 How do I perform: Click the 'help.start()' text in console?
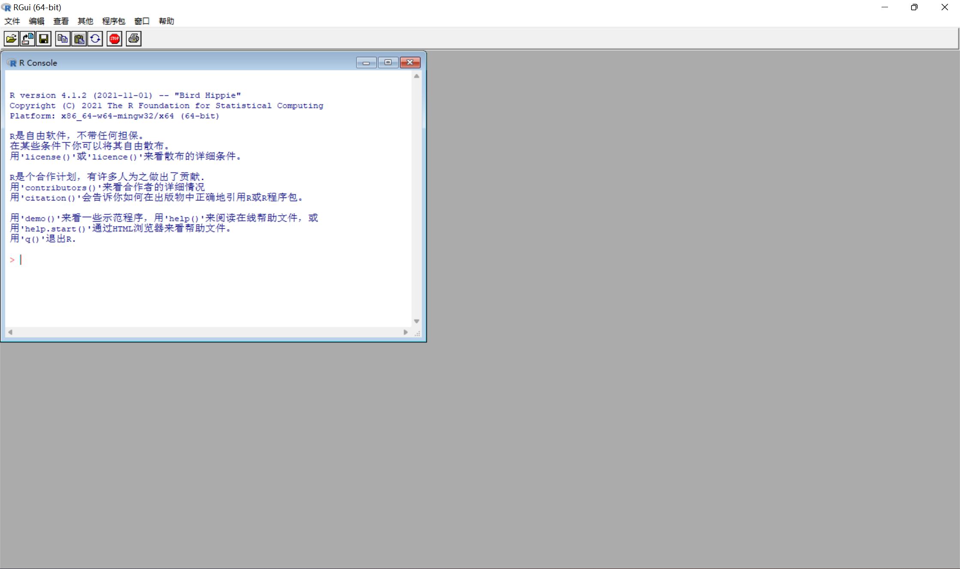coord(55,229)
